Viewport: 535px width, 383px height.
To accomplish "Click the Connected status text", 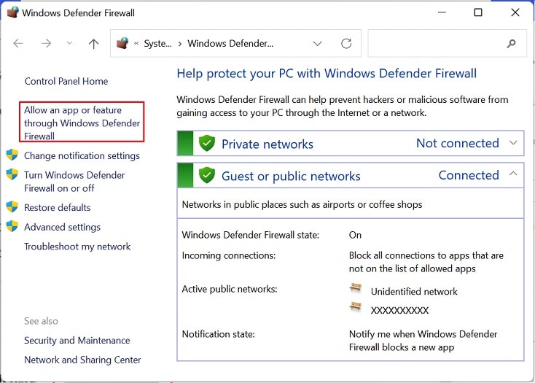I will pyautogui.click(x=469, y=175).
